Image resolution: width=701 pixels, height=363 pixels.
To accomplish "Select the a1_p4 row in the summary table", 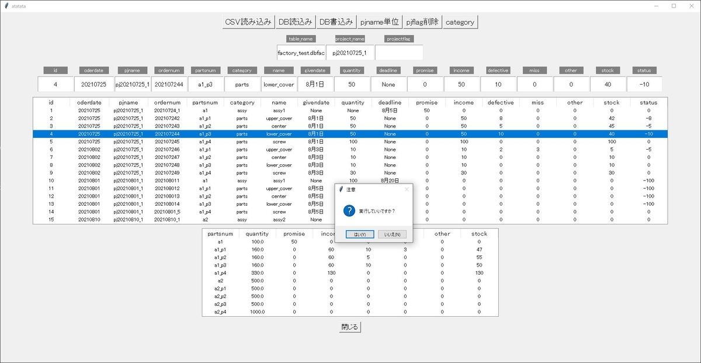I will [350, 273].
